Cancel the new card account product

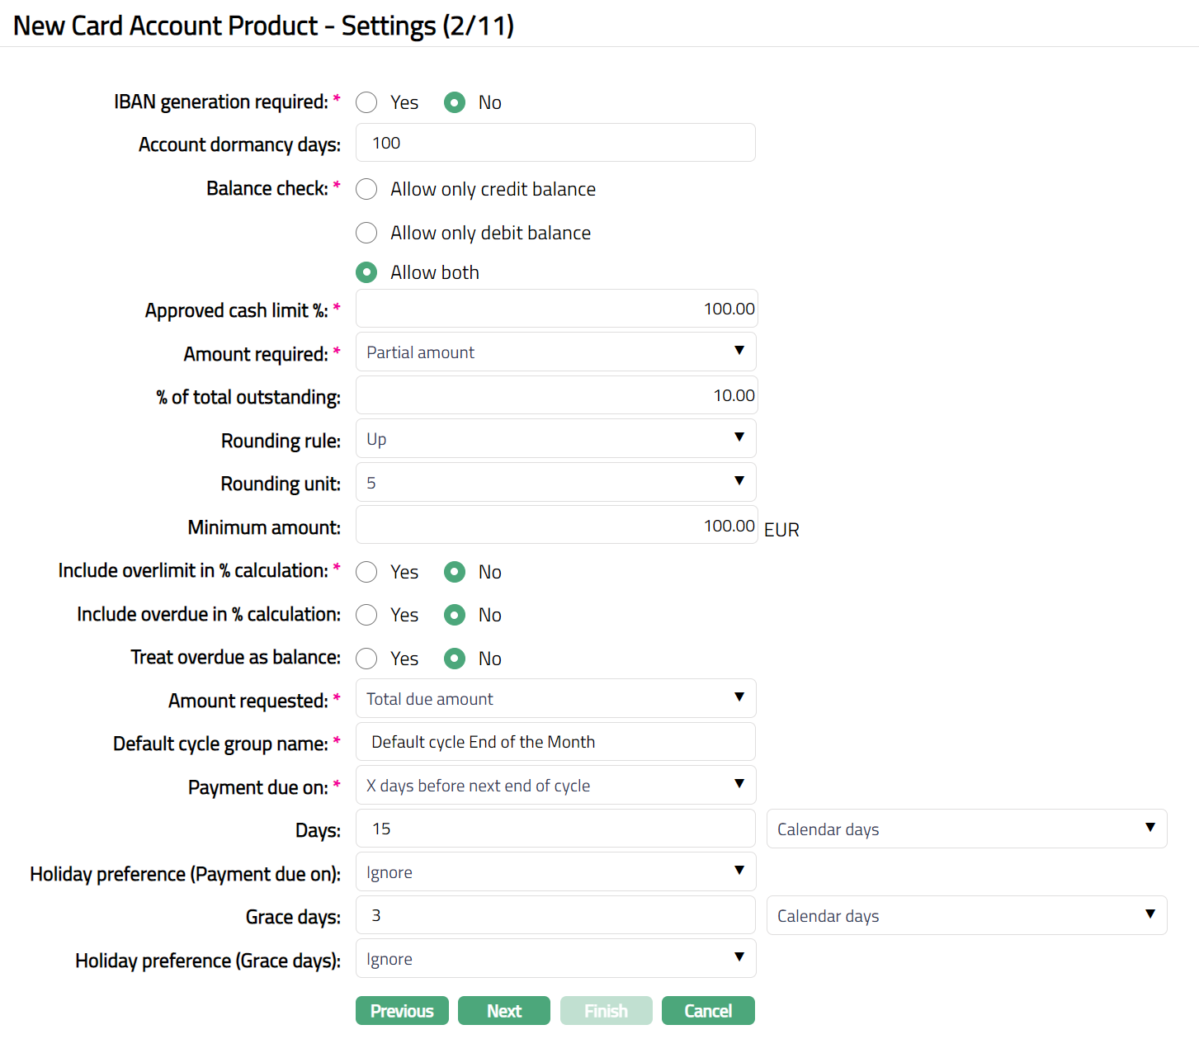pyautogui.click(x=707, y=1011)
